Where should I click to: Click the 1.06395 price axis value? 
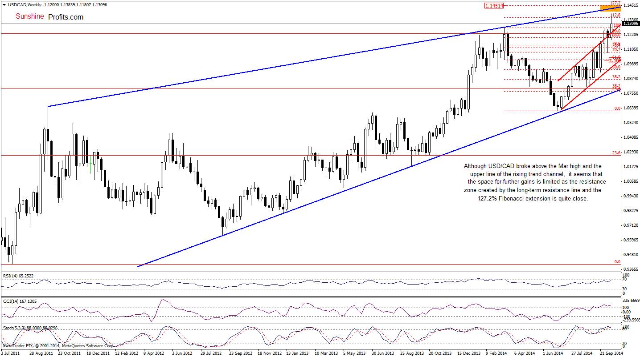pos(630,108)
